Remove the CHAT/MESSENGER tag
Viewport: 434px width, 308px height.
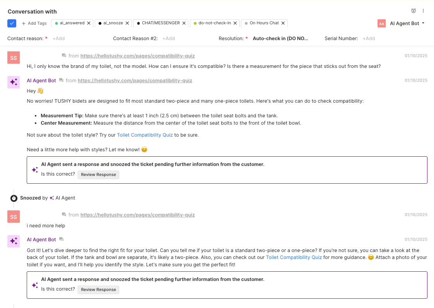184,23
